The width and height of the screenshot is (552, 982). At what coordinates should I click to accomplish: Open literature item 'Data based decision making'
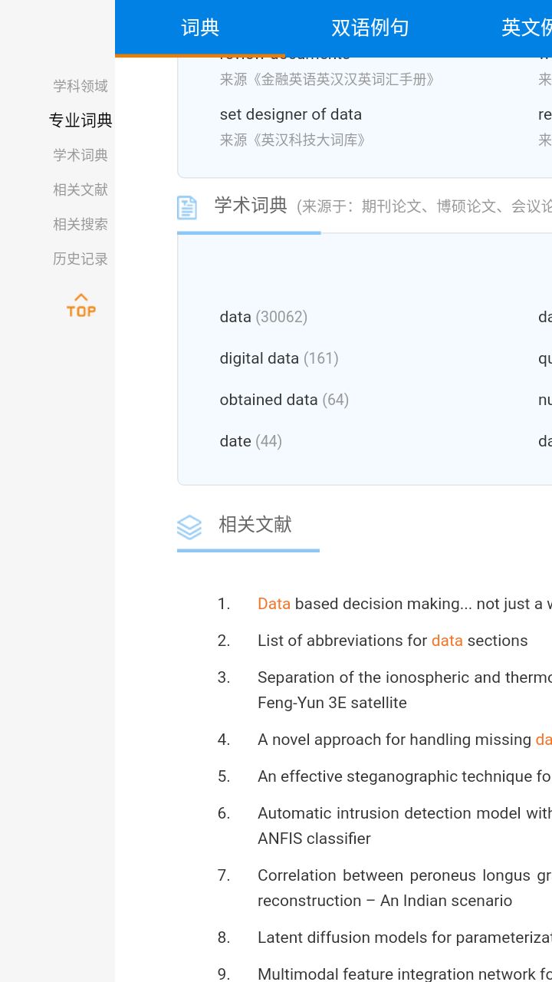[383, 604]
